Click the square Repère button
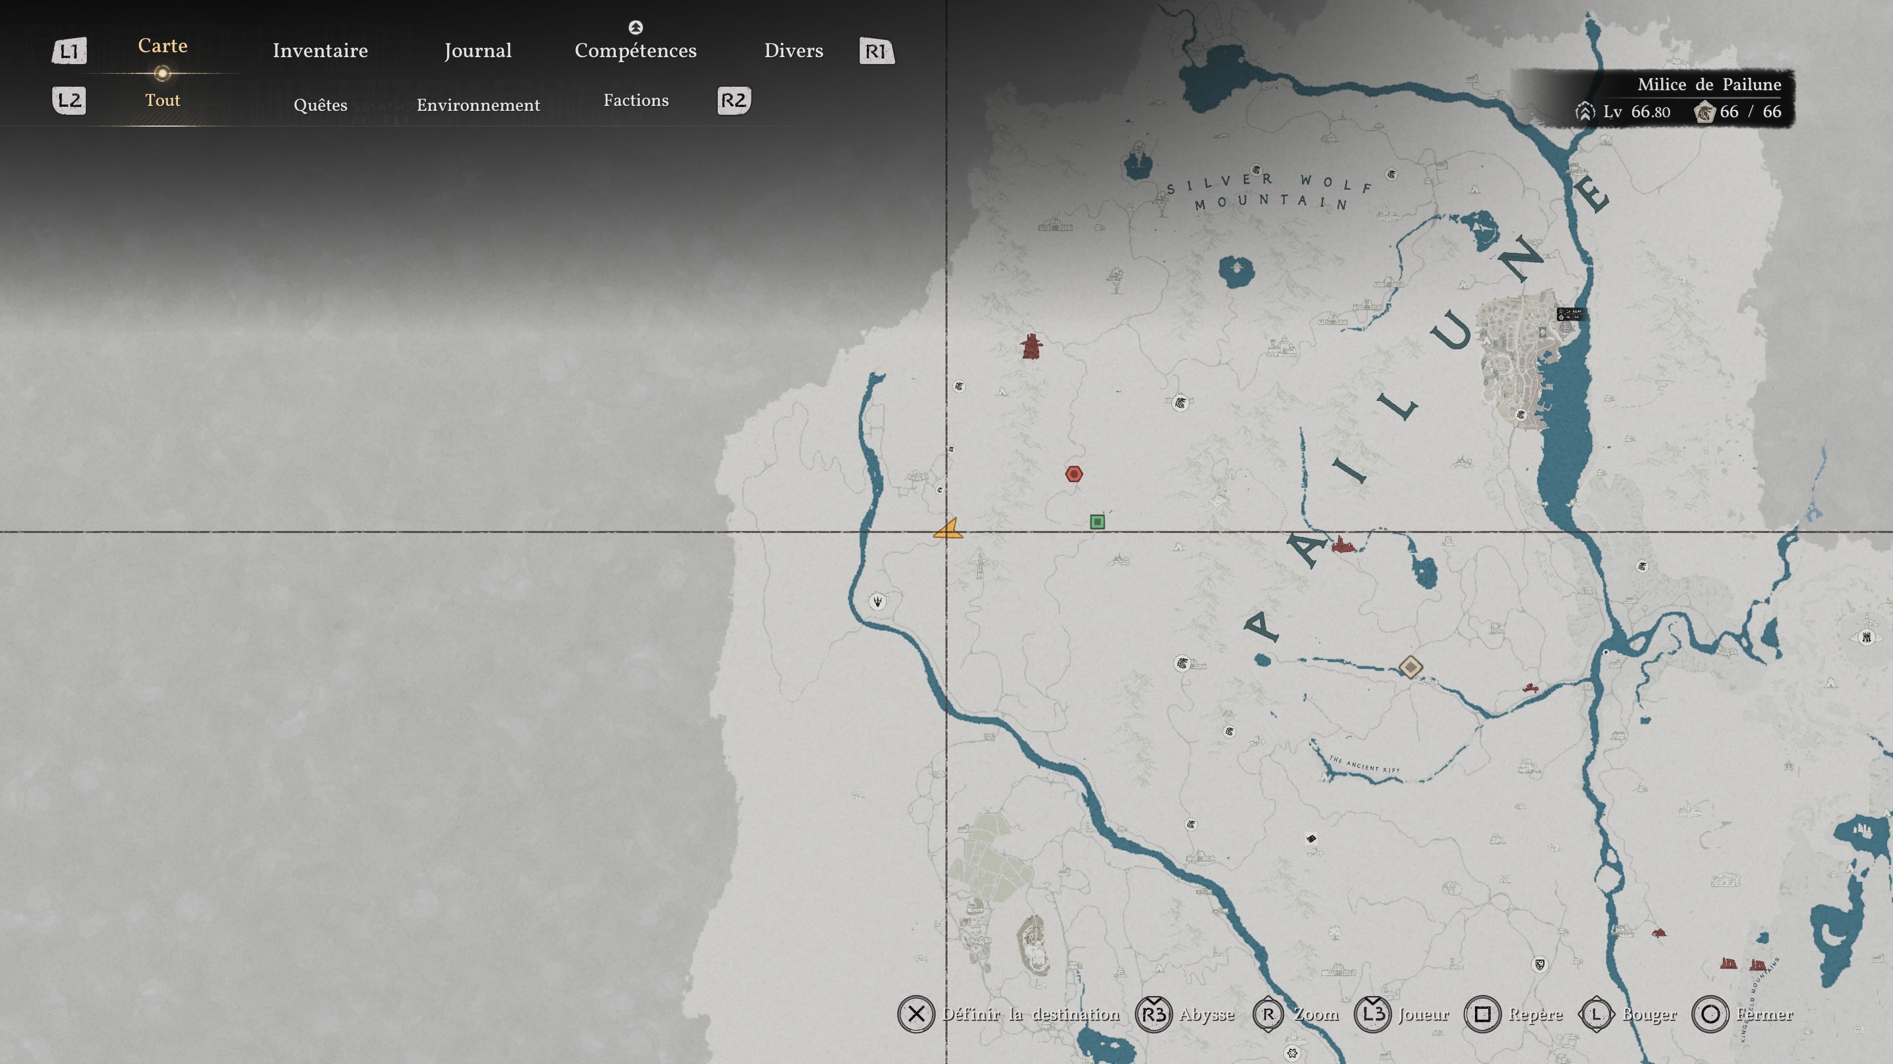Image resolution: width=1893 pixels, height=1064 pixels. coord(1482,1014)
